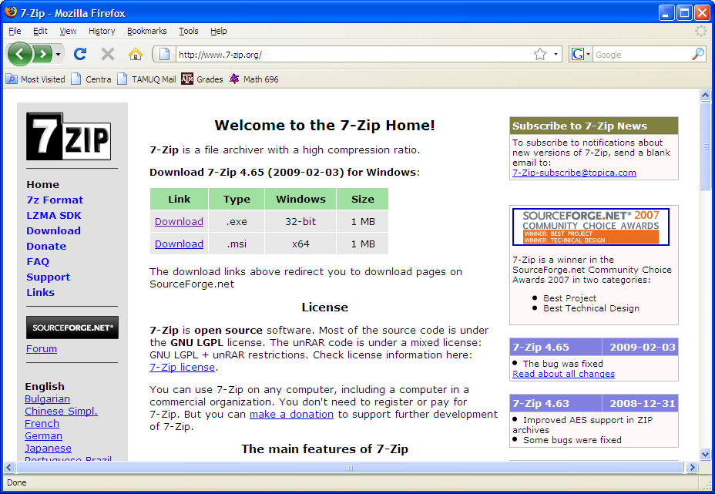
Task: Click the x64 .msi Download link
Action: [x=179, y=244]
